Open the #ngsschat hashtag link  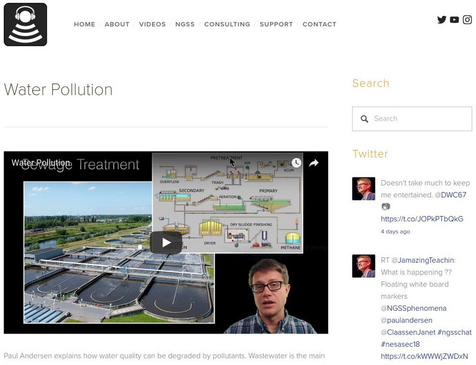[455, 332]
